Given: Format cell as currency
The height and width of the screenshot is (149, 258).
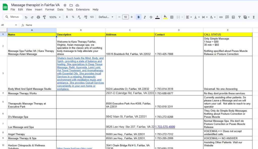Looking at the screenshot, I should coord(67,17).
